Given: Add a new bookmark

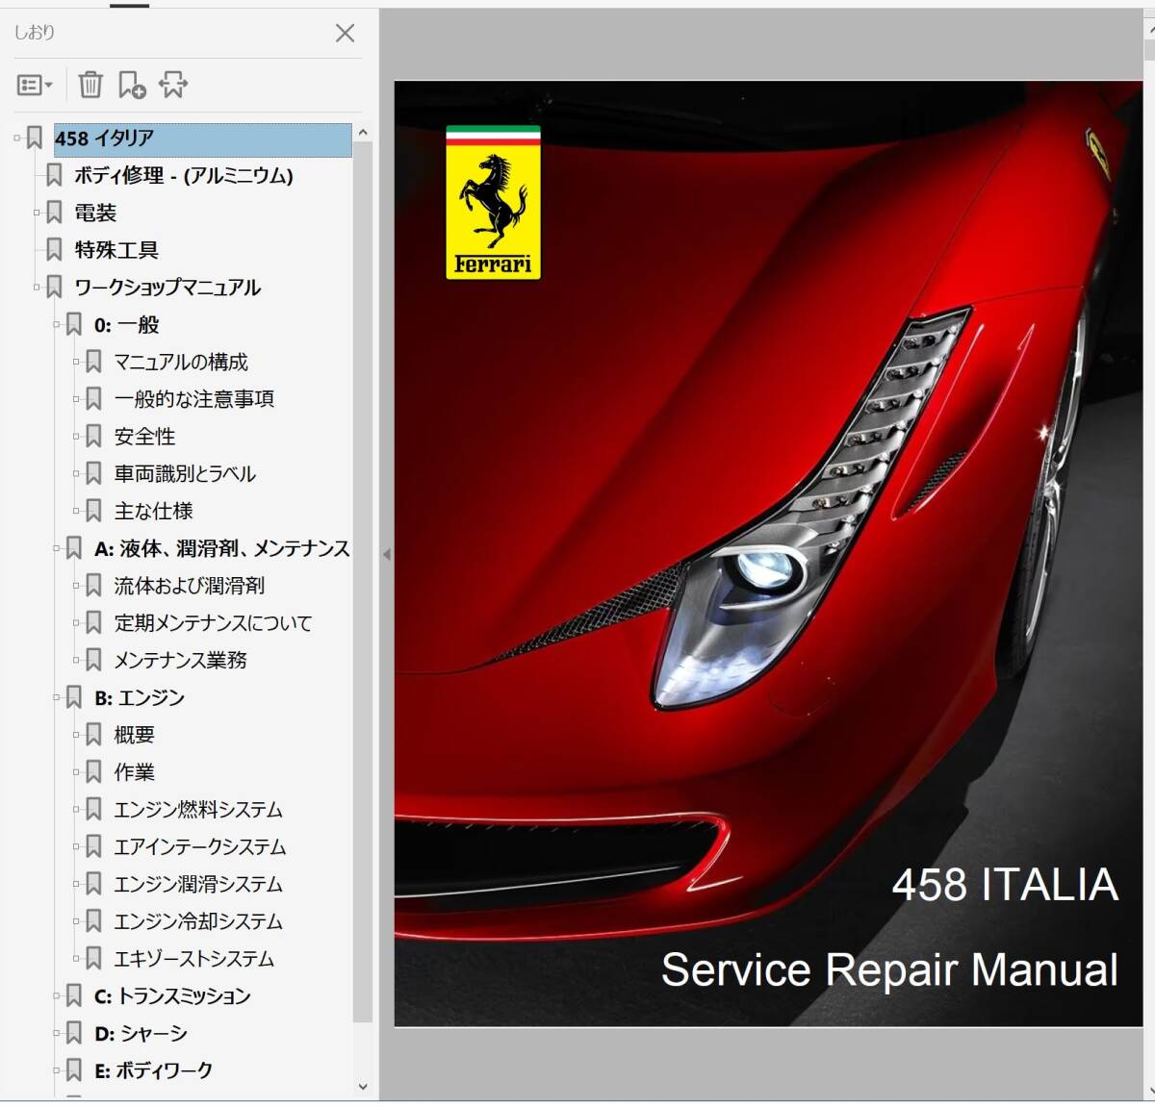Looking at the screenshot, I should point(132,85).
